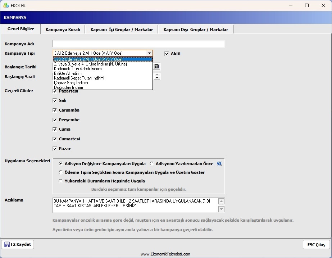Click the ESC Çıkış exit button
332x258 pixels.
point(316,245)
